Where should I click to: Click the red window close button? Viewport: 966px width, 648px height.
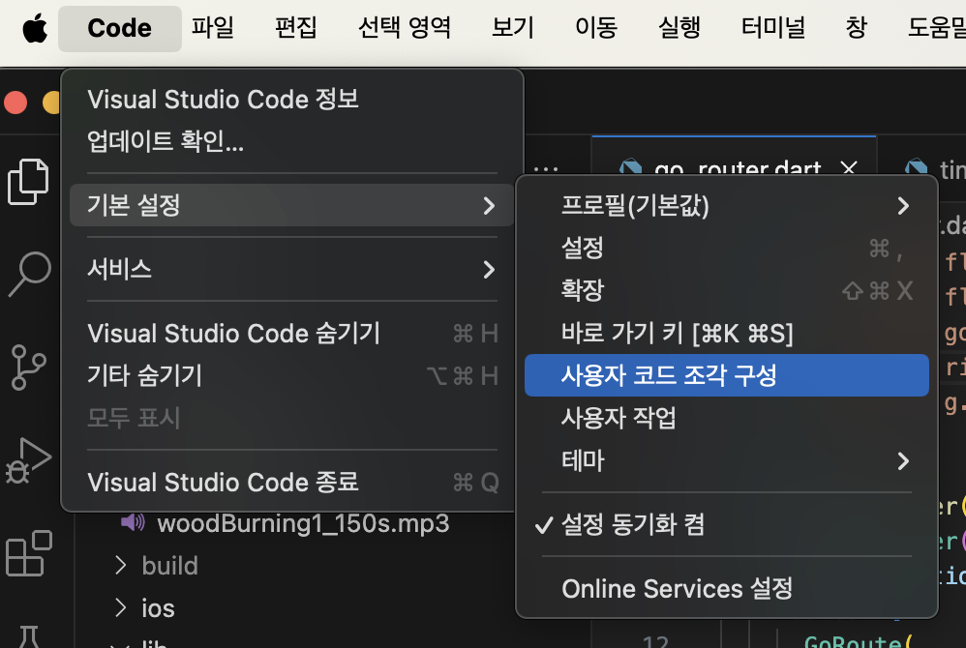coord(15,103)
